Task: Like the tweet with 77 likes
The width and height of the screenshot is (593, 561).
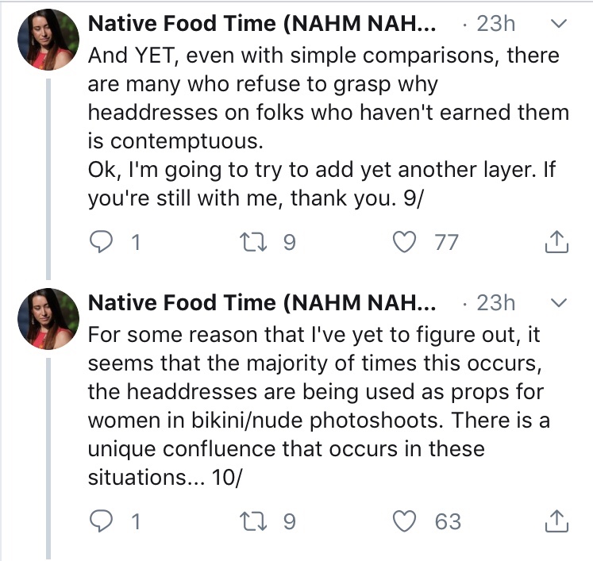Action: pos(406,241)
